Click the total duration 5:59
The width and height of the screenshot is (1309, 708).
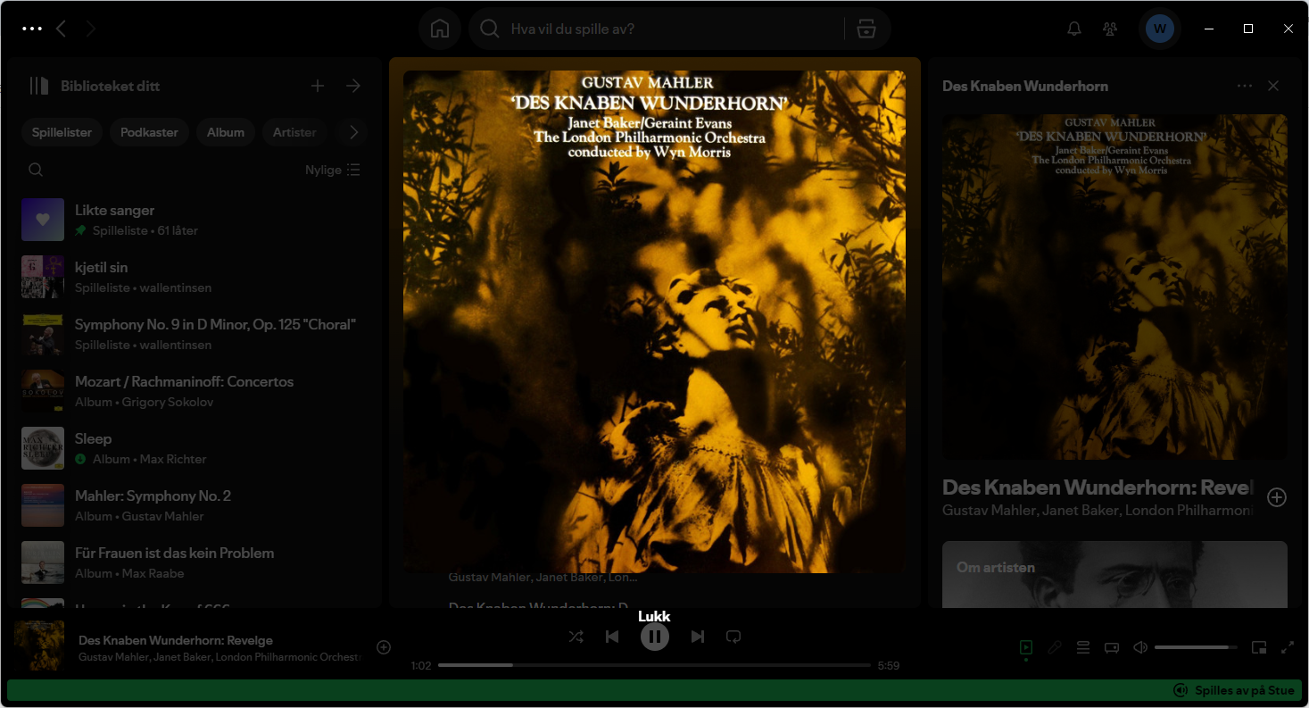889,665
